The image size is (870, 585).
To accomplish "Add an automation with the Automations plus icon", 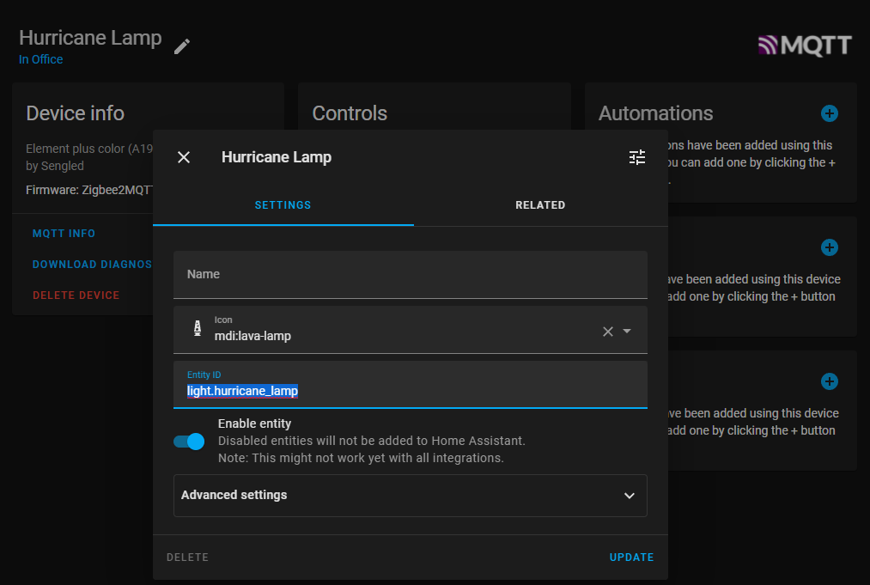I will 829,113.
